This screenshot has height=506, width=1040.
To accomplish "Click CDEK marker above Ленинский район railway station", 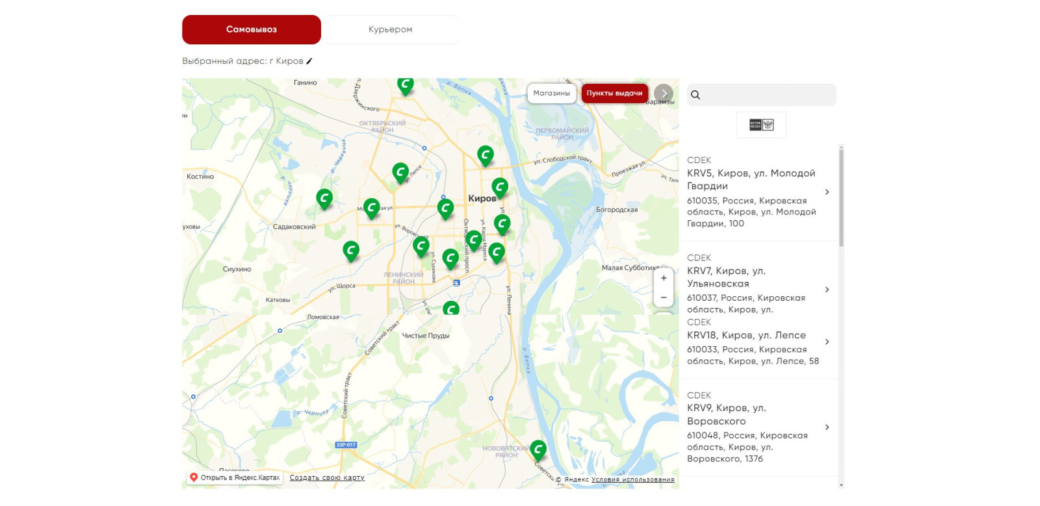I will (450, 259).
